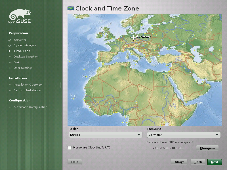The height and width of the screenshot is (170, 227).
Task: Click the Help button
Action: (x=75, y=162)
